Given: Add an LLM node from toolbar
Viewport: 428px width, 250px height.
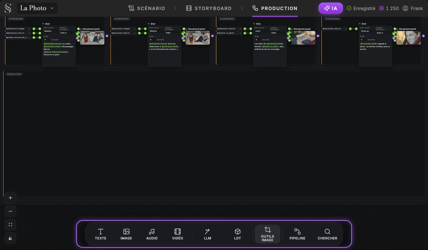Looking at the screenshot, I should pyautogui.click(x=208, y=234).
